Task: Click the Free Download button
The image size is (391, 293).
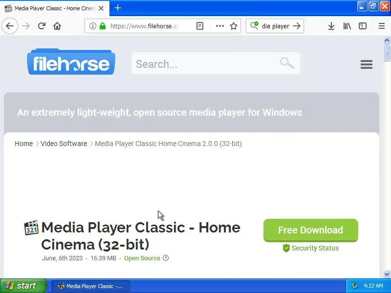Action: point(311,230)
